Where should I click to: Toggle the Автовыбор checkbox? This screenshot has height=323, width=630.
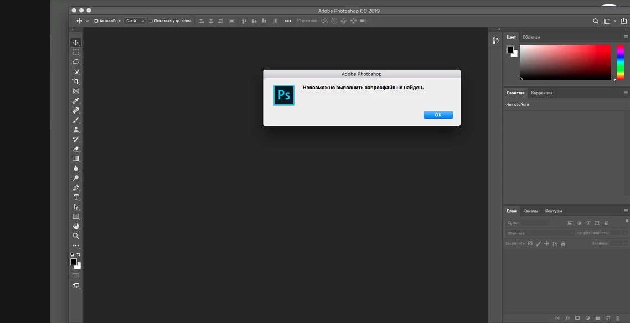point(96,21)
